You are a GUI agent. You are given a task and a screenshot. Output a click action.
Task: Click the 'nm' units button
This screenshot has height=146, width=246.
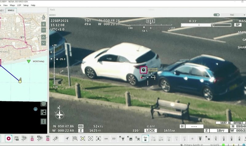click(x=106, y=139)
